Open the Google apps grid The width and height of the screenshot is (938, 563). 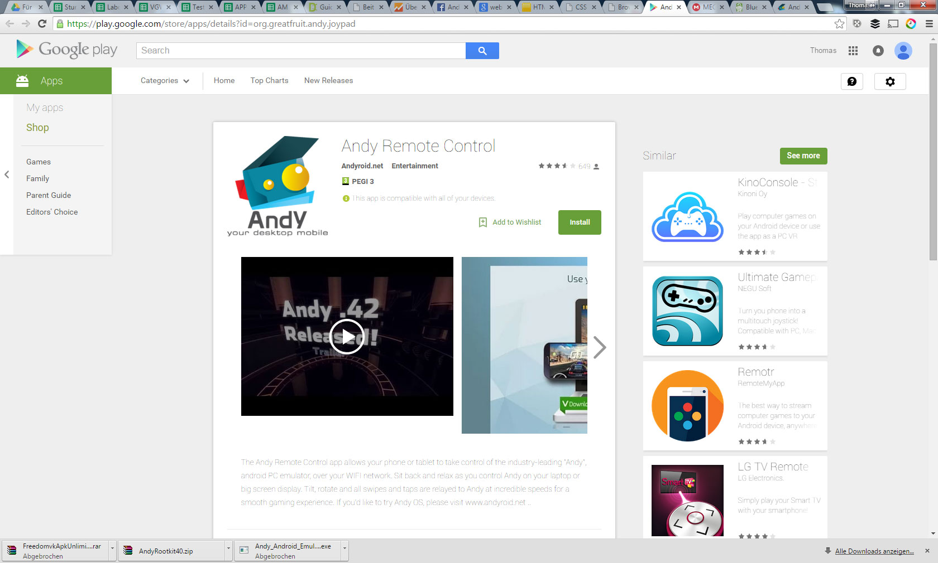(853, 51)
